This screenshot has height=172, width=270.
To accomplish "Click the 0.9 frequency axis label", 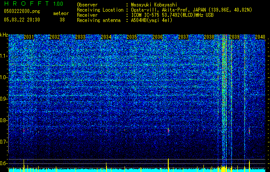I will click(4, 99).
